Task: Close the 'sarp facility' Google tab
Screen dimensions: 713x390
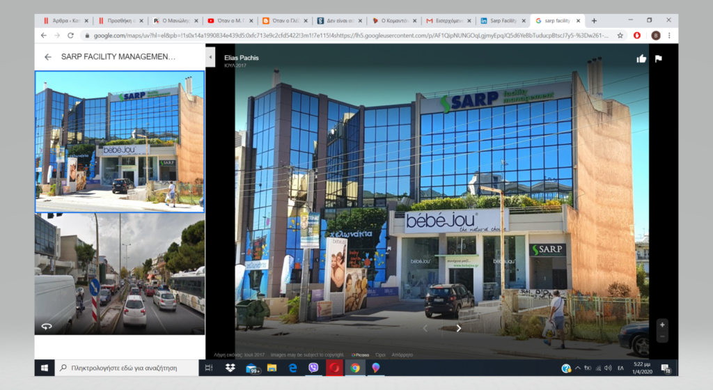Action: pyautogui.click(x=578, y=20)
